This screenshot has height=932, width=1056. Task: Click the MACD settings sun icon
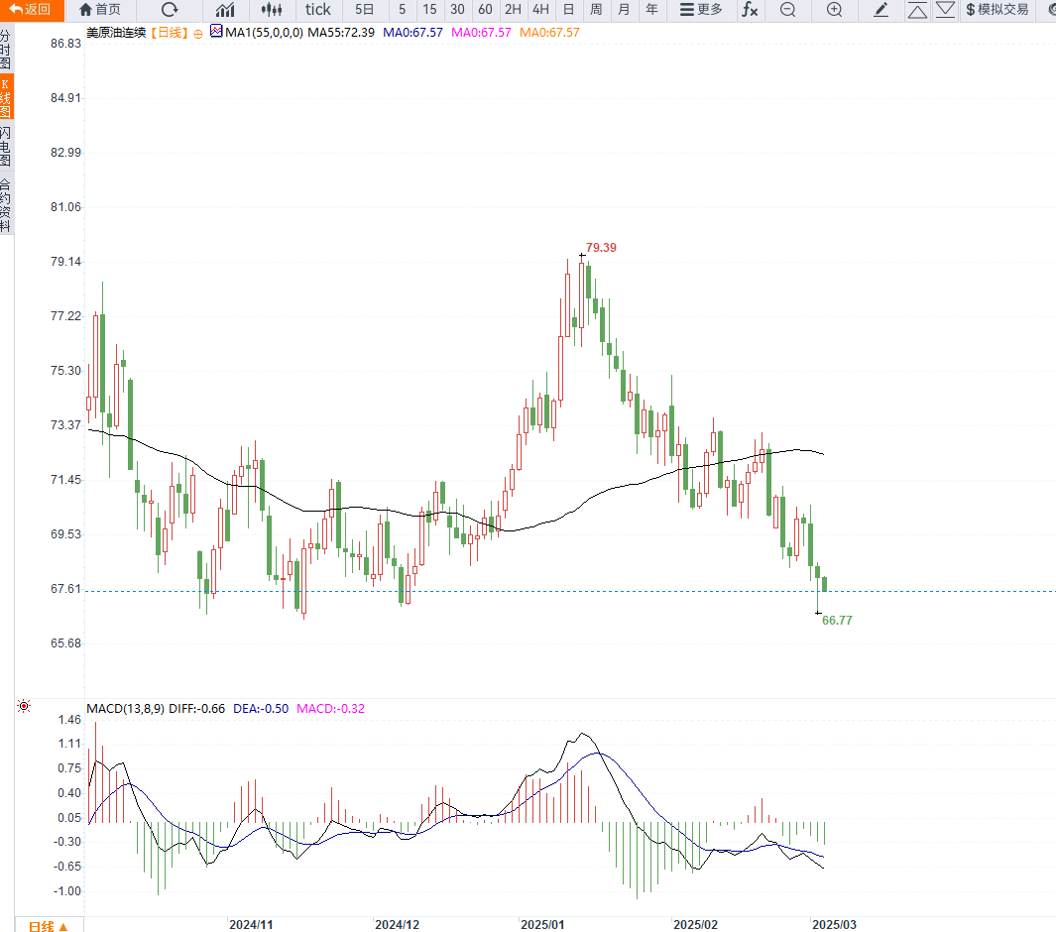(24, 706)
